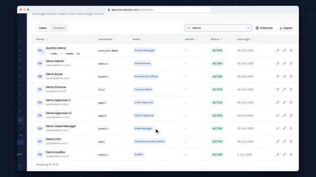Click ACTIVE status of Demo Auditor
The image size is (316, 177).
(217, 154)
